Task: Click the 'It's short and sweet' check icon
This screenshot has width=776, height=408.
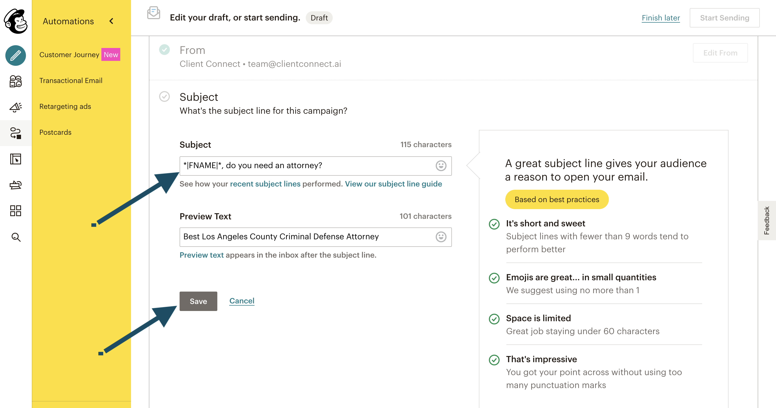Action: click(x=494, y=224)
